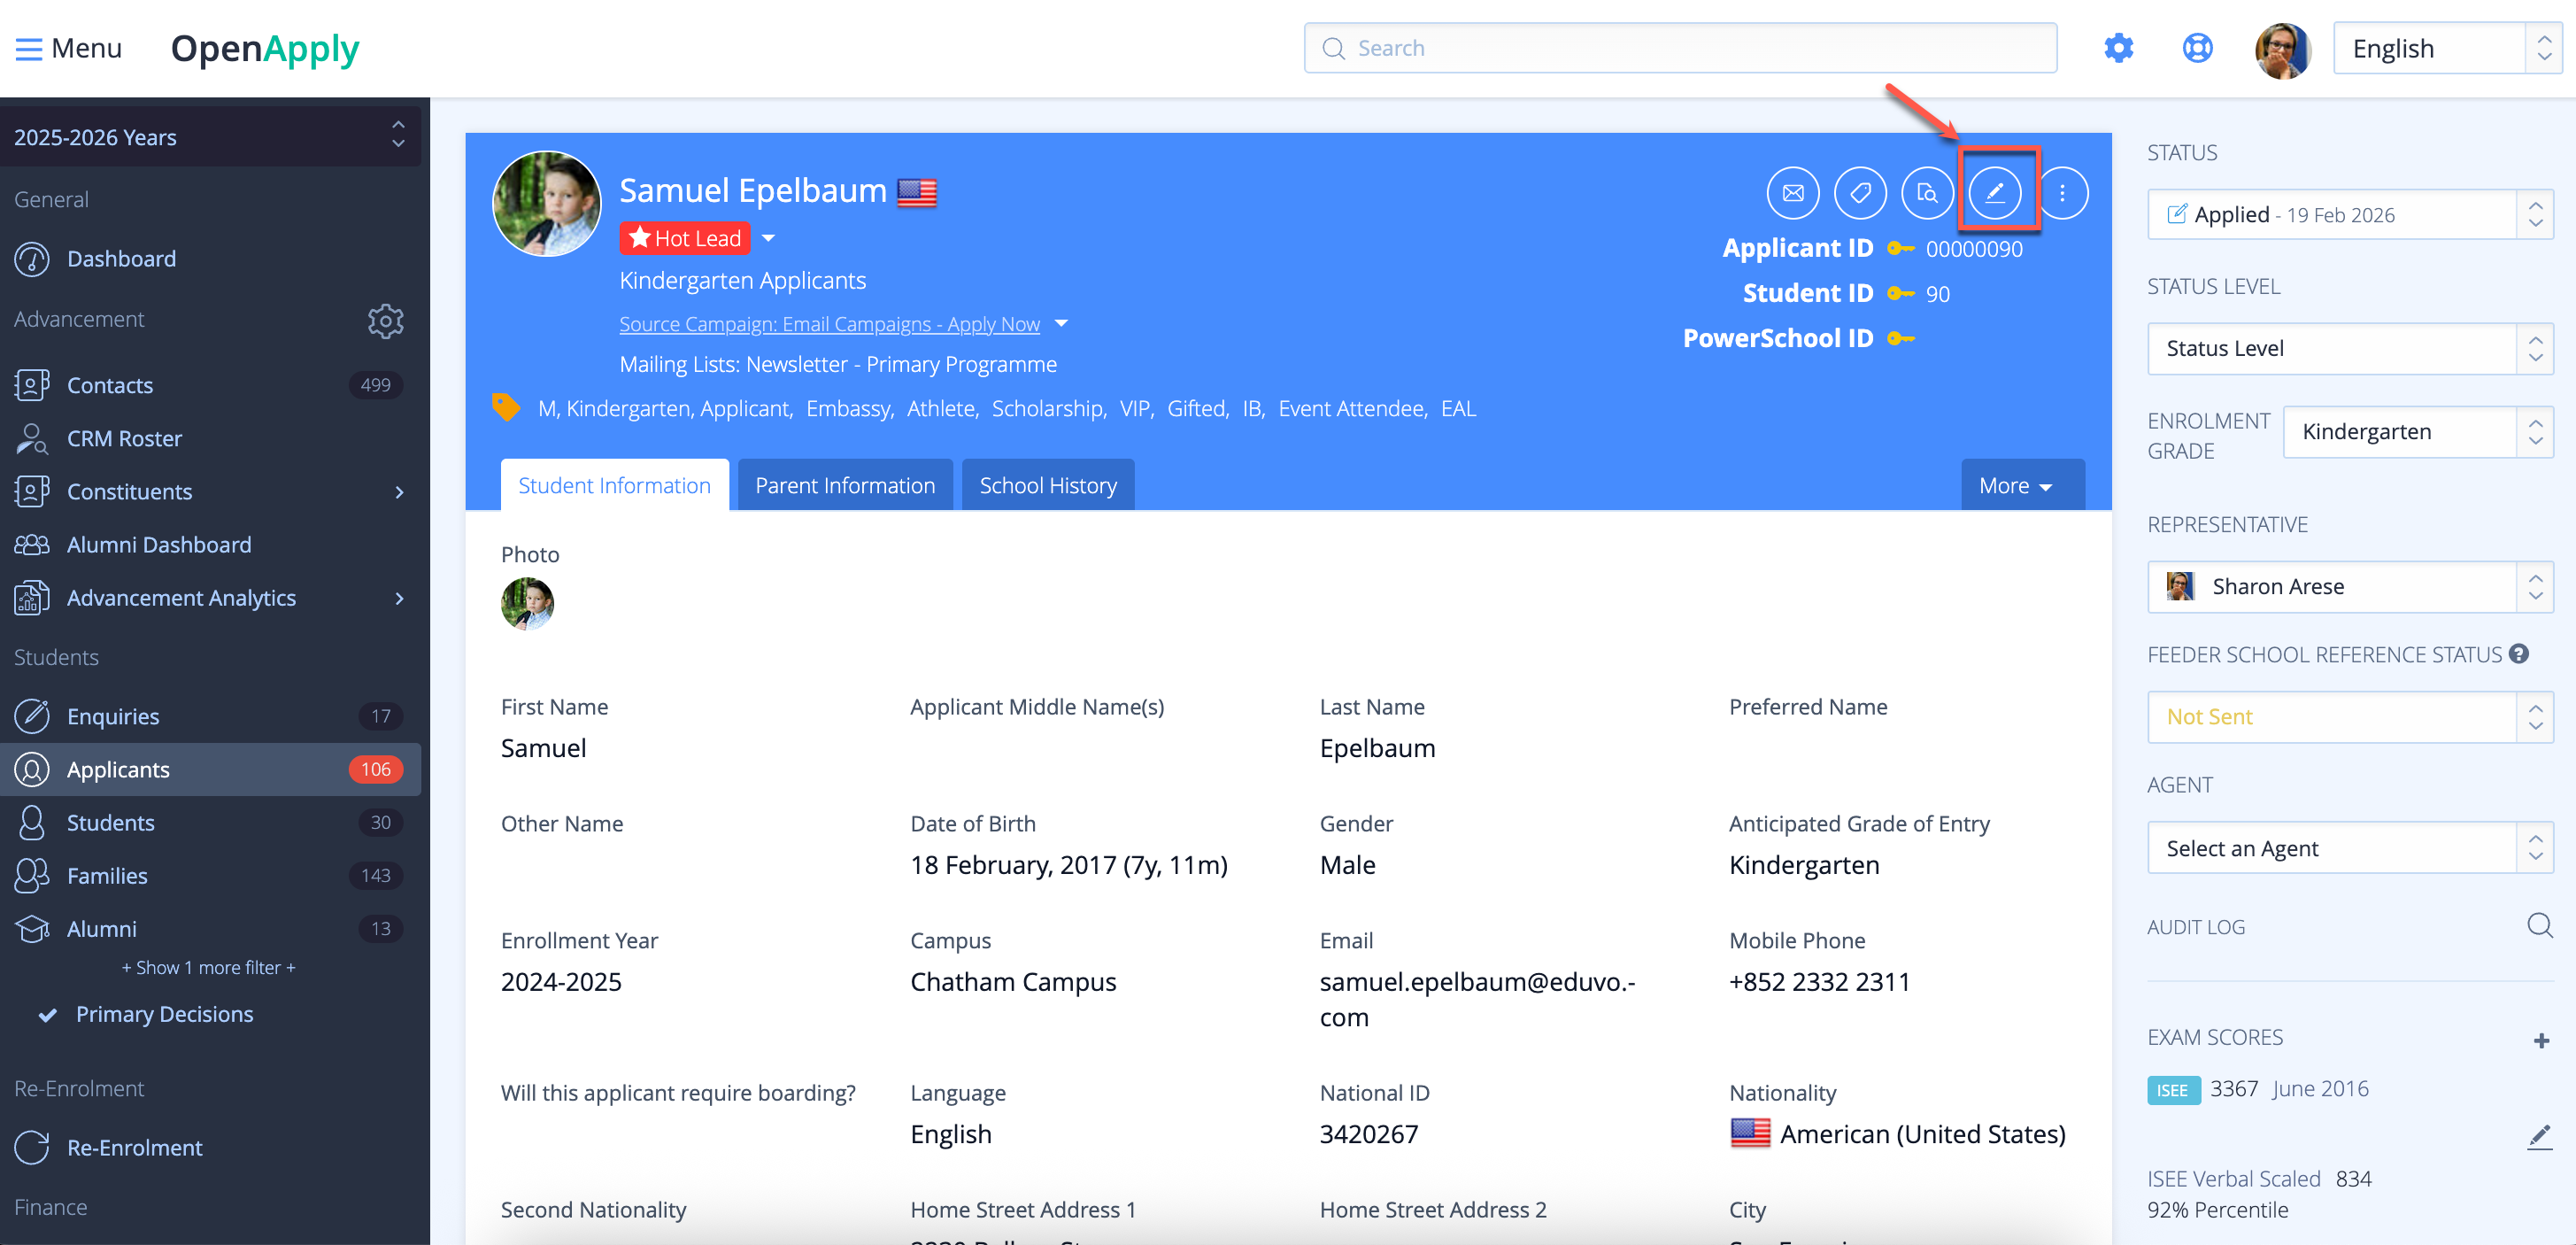This screenshot has height=1245, width=2576.
Task: Open the three-dot more options icon
Action: click(x=2063, y=192)
